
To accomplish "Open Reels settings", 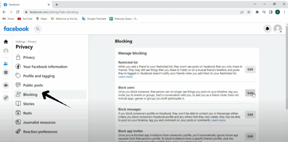I will tap(50, 113).
